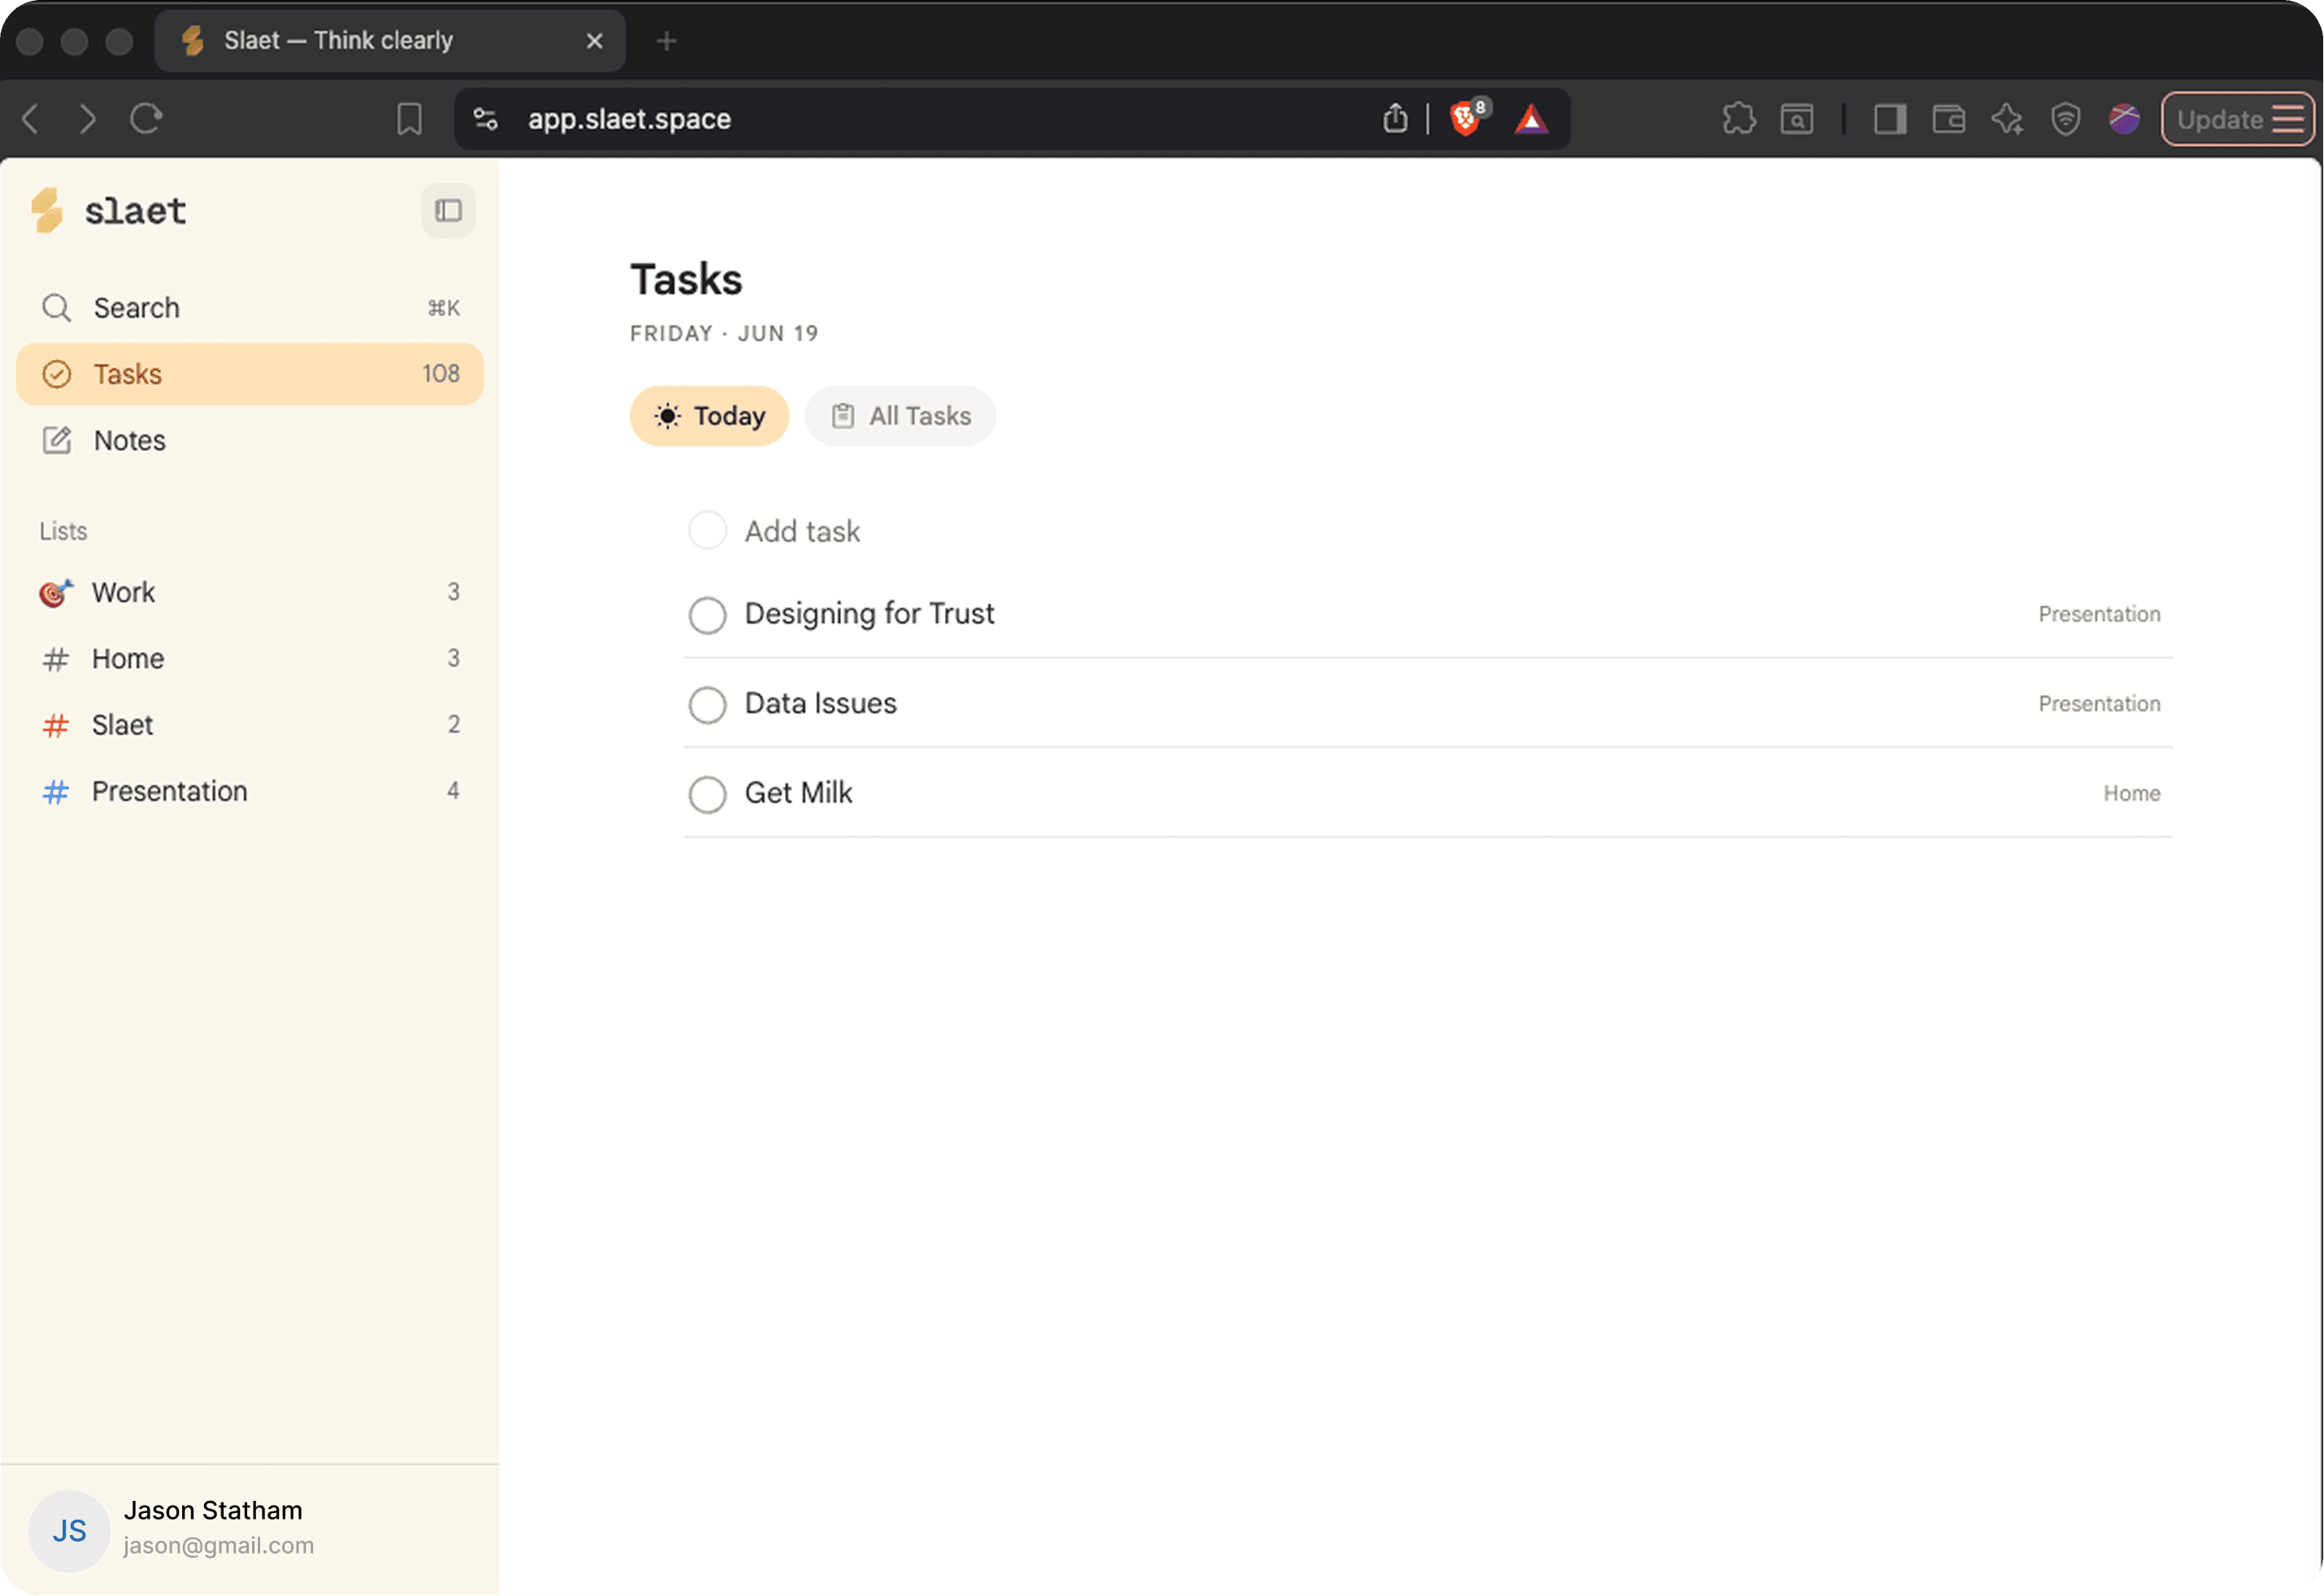The width and height of the screenshot is (2324, 1596).
Task: Click the share page icon
Action: 1395,119
